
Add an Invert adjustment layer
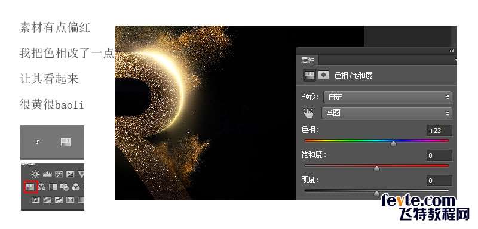point(36,200)
